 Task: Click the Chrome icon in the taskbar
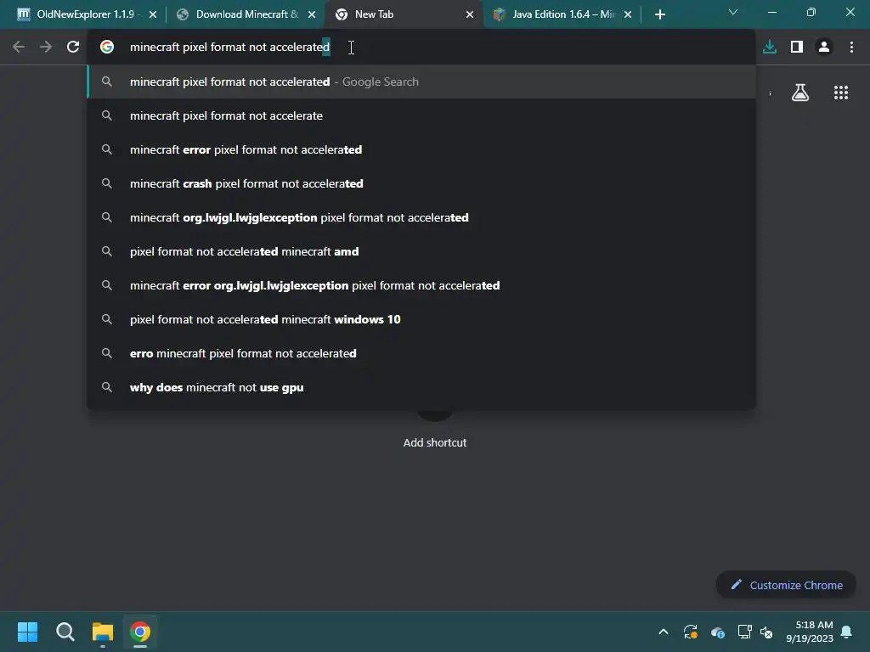(x=140, y=632)
